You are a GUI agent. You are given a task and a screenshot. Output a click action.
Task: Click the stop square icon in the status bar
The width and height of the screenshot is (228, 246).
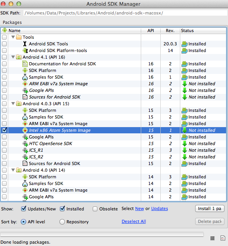(212, 238)
